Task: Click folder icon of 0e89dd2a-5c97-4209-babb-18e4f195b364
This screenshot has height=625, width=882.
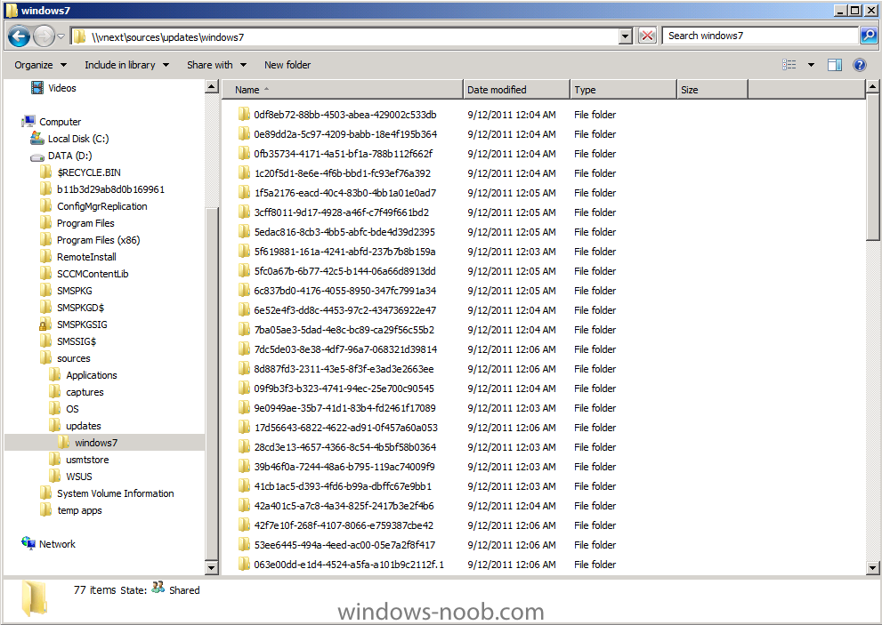Action: click(x=244, y=133)
